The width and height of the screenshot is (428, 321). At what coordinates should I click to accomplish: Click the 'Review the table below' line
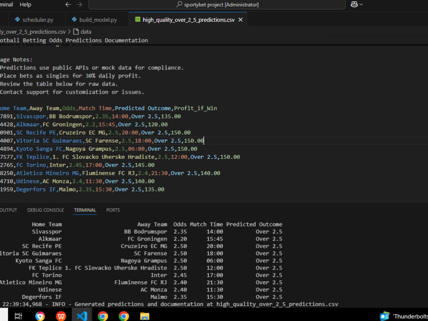coord(59,84)
